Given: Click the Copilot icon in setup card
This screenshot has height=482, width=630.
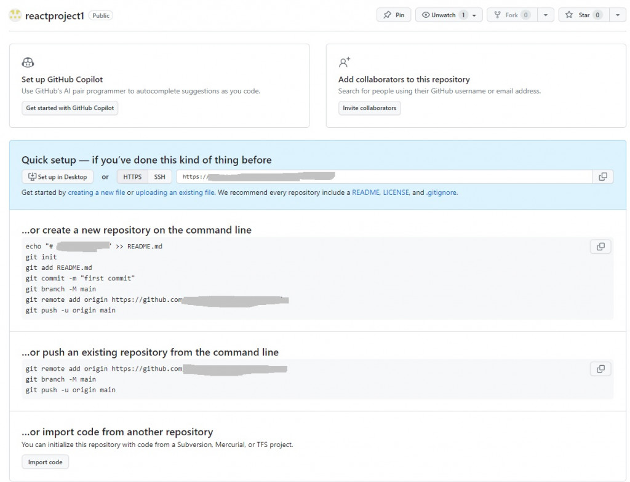Looking at the screenshot, I should 28,62.
